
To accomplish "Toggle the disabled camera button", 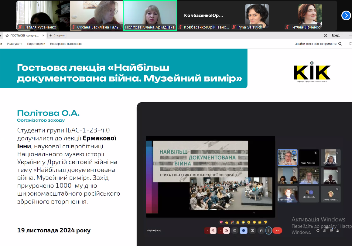I will pyautogui.click(x=226, y=231).
